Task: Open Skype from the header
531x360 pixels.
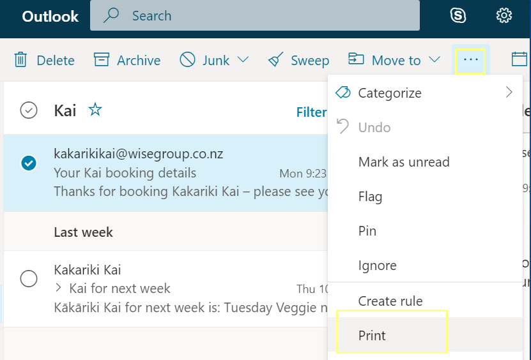Action: click(458, 15)
